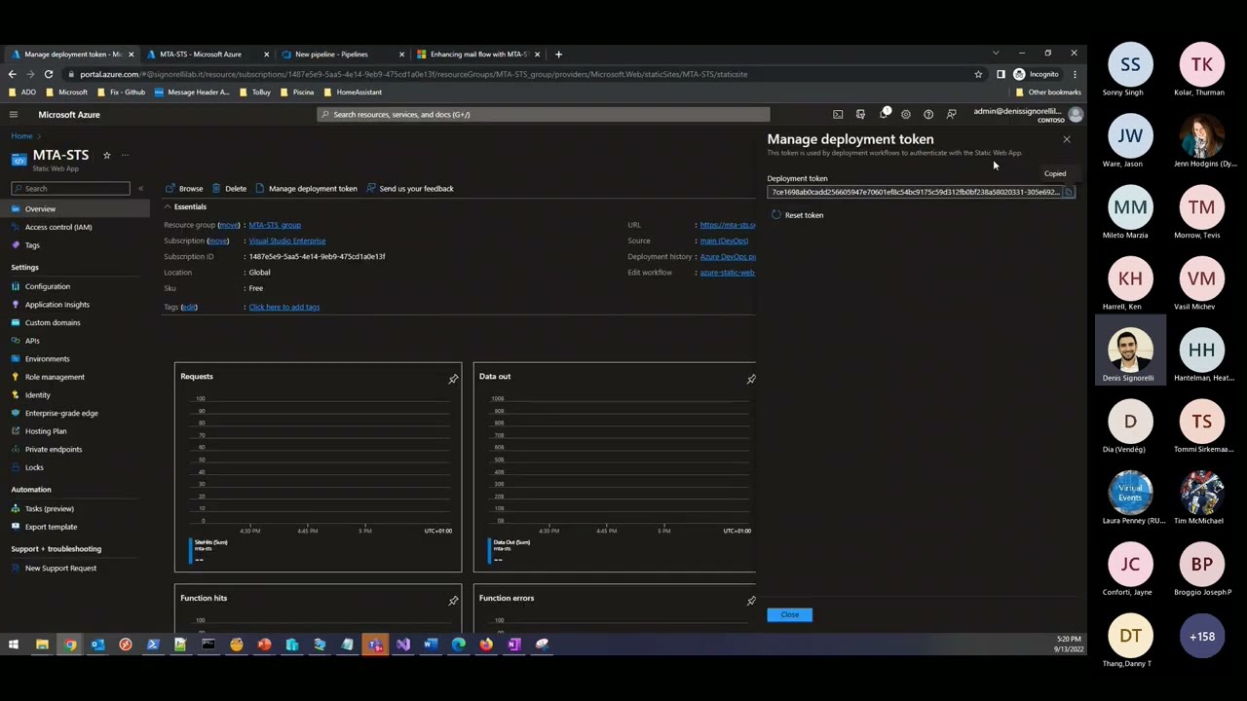1247x701 pixels.
Task: Reload the page
Action: (49, 75)
